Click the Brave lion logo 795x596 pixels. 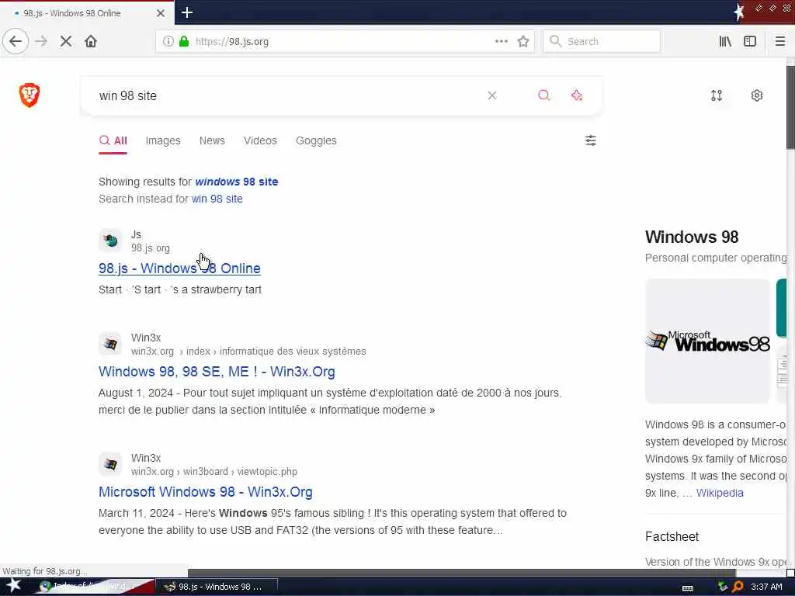pos(30,95)
